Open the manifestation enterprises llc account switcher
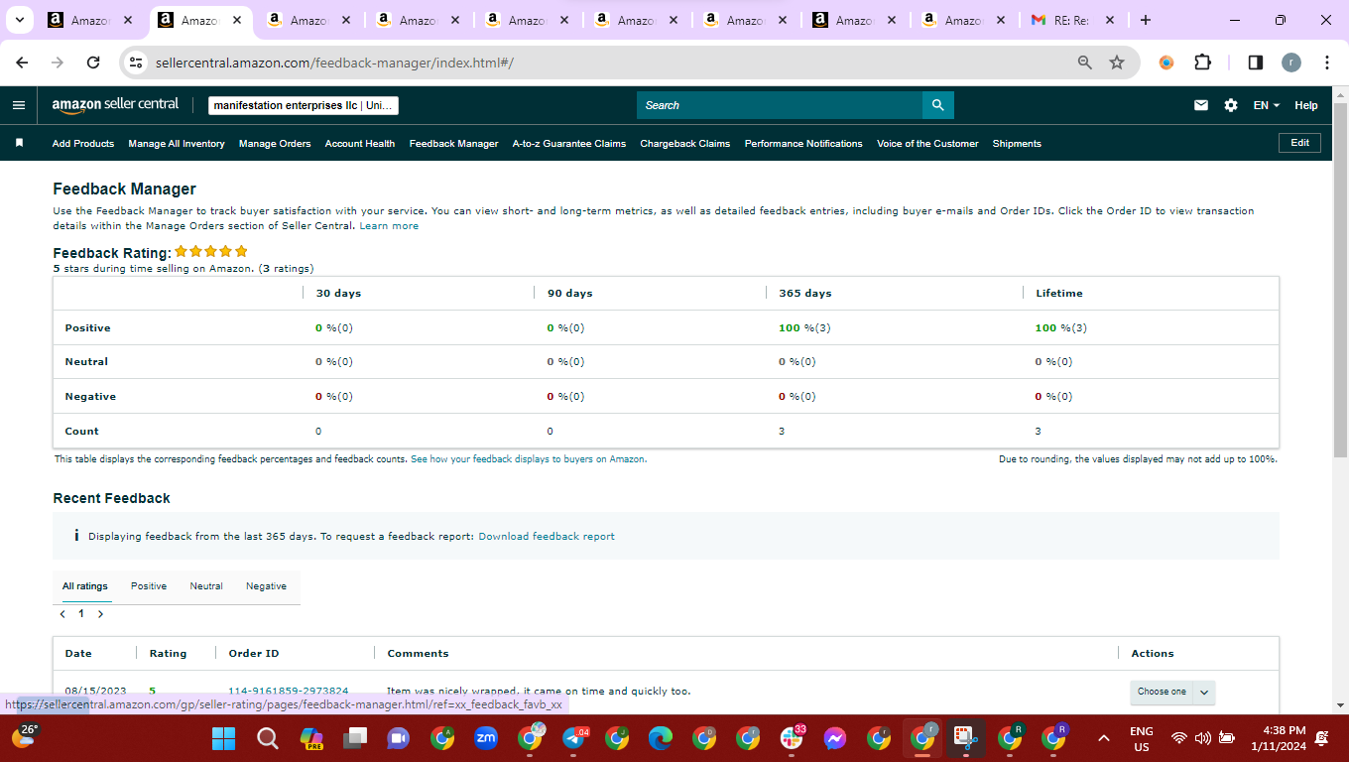Viewport: 1349px width, 762px height. click(x=304, y=105)
